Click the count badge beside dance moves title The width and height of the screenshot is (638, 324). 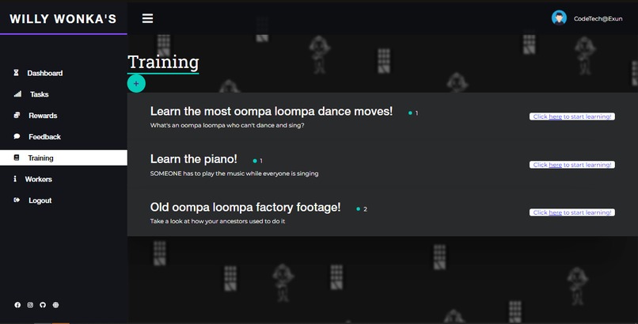(x=413, y=112)
